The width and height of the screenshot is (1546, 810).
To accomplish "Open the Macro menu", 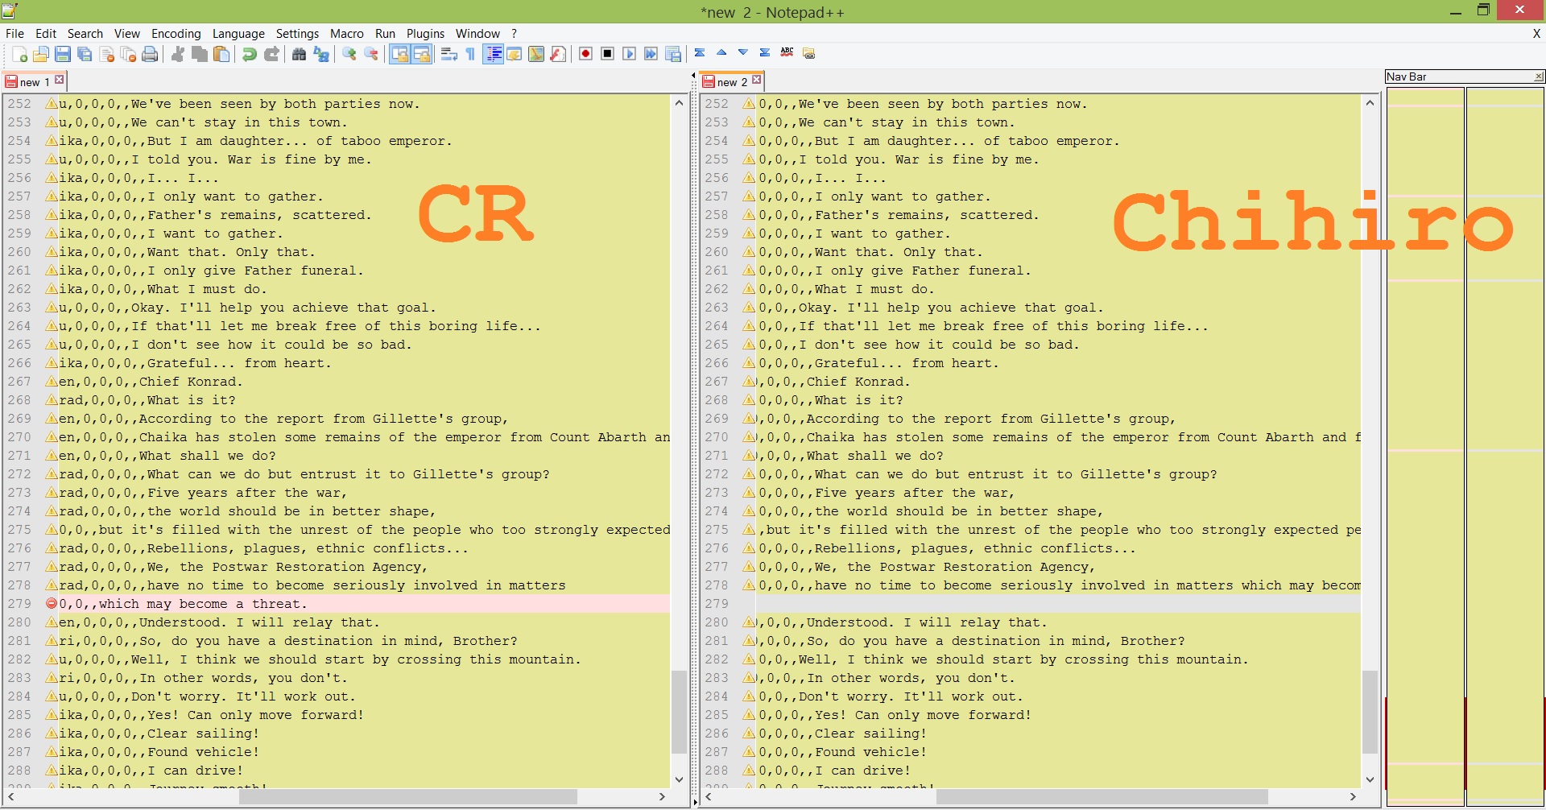I will tap(347, 33).
